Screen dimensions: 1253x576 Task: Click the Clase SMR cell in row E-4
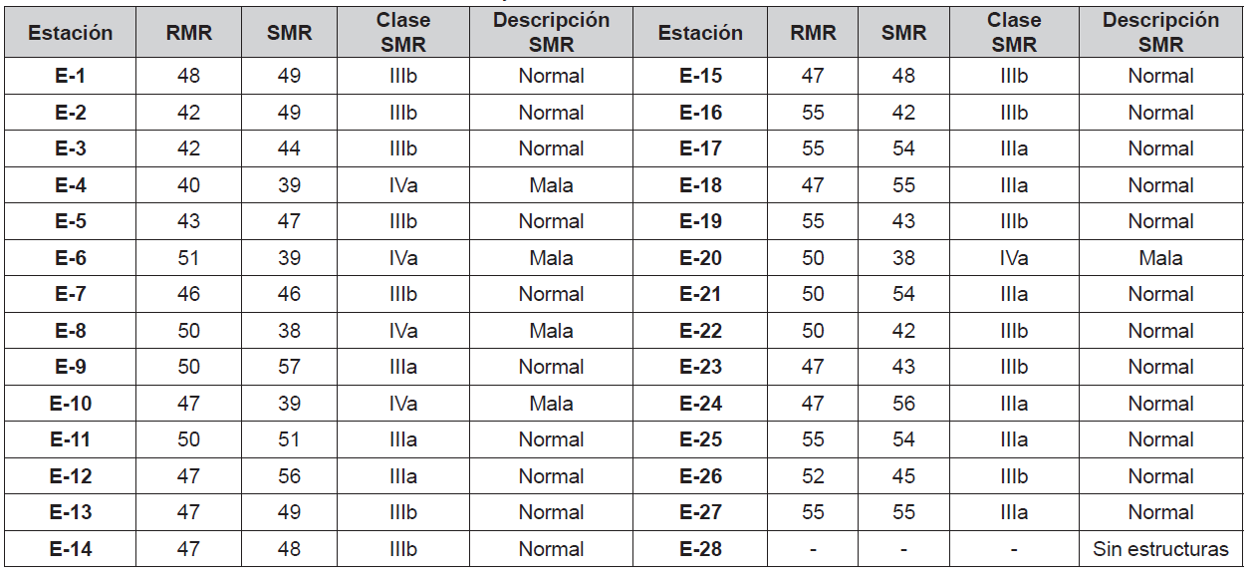pyautogui.click(x=403, y=185)
